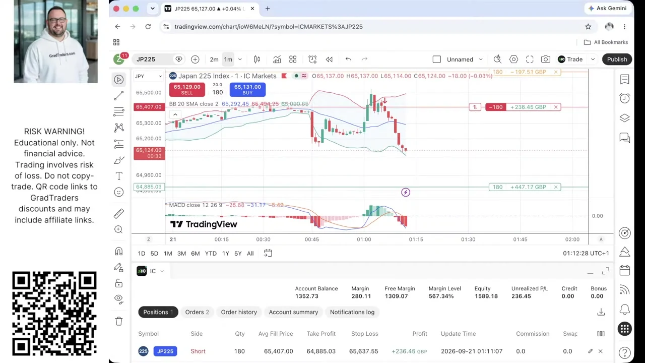Click the BUY 65,131.00 button

coord(247,89)
